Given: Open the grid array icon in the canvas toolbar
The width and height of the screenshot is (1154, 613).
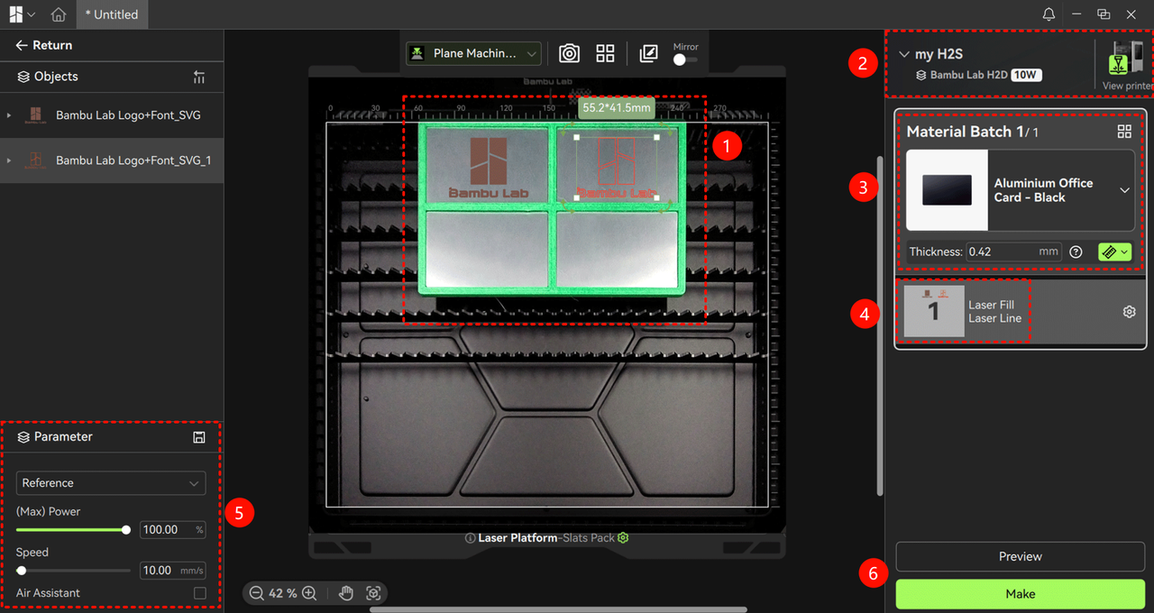Looking at the screenshot, I should (605, 53).
